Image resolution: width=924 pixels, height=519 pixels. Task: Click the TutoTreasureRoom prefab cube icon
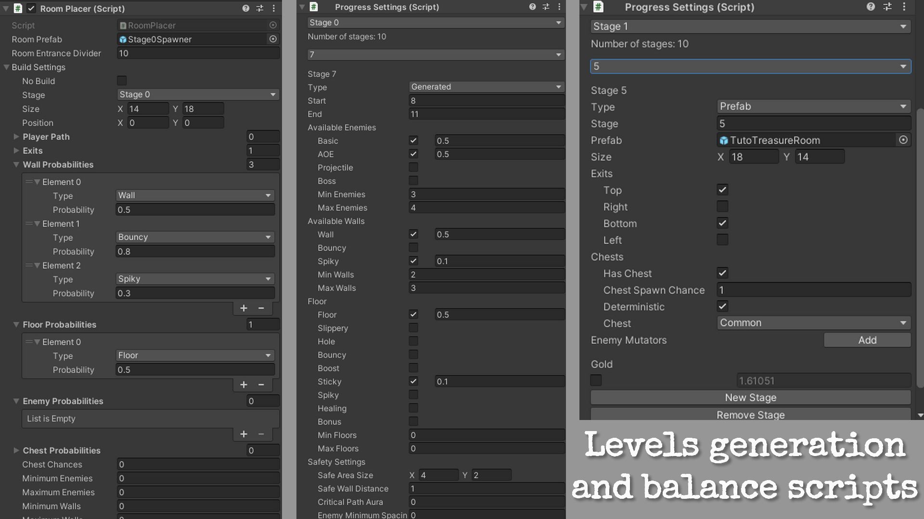click(723, 140)
